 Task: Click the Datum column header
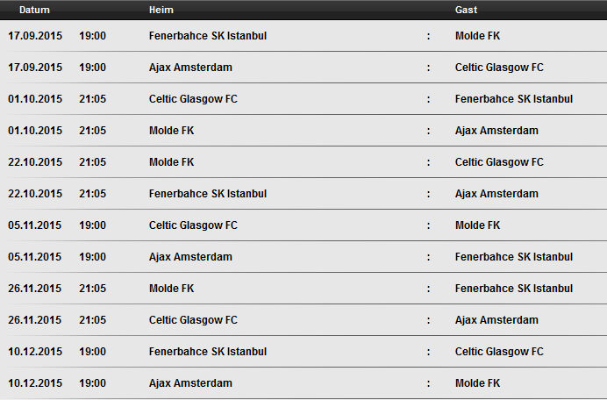click(34, 10)
